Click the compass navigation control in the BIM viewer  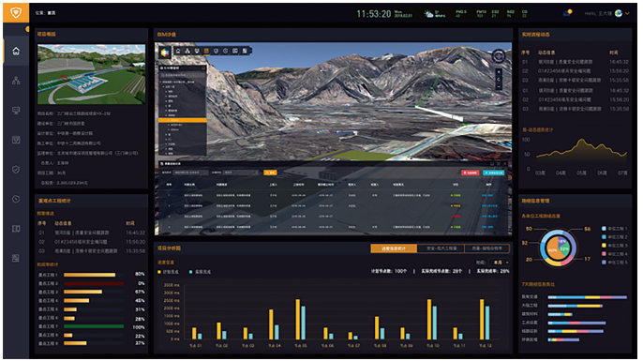pos(499,55)
